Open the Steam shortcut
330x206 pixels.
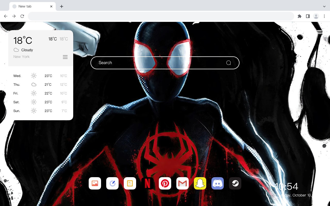[235, 183]
